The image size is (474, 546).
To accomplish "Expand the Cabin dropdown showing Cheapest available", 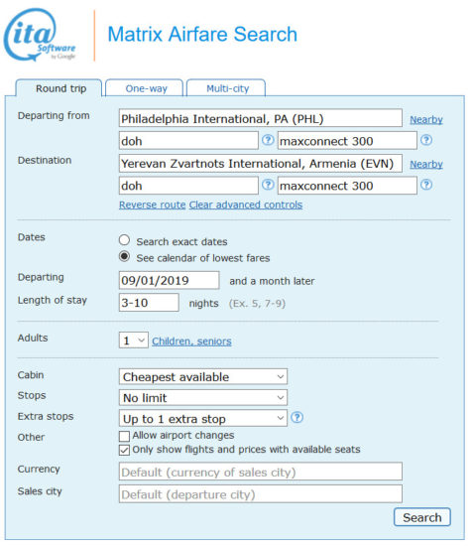I will [203, 377].
